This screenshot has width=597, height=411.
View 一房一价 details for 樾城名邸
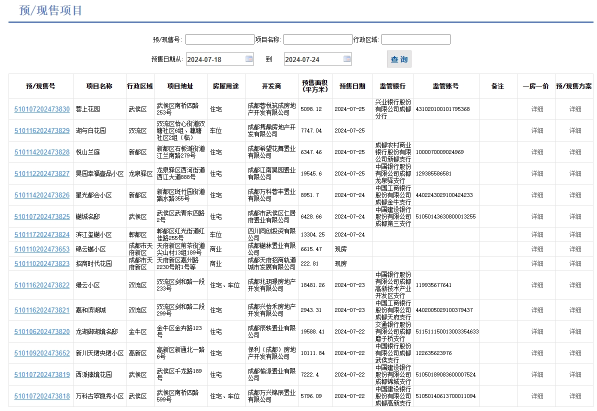tap(537, 216)
